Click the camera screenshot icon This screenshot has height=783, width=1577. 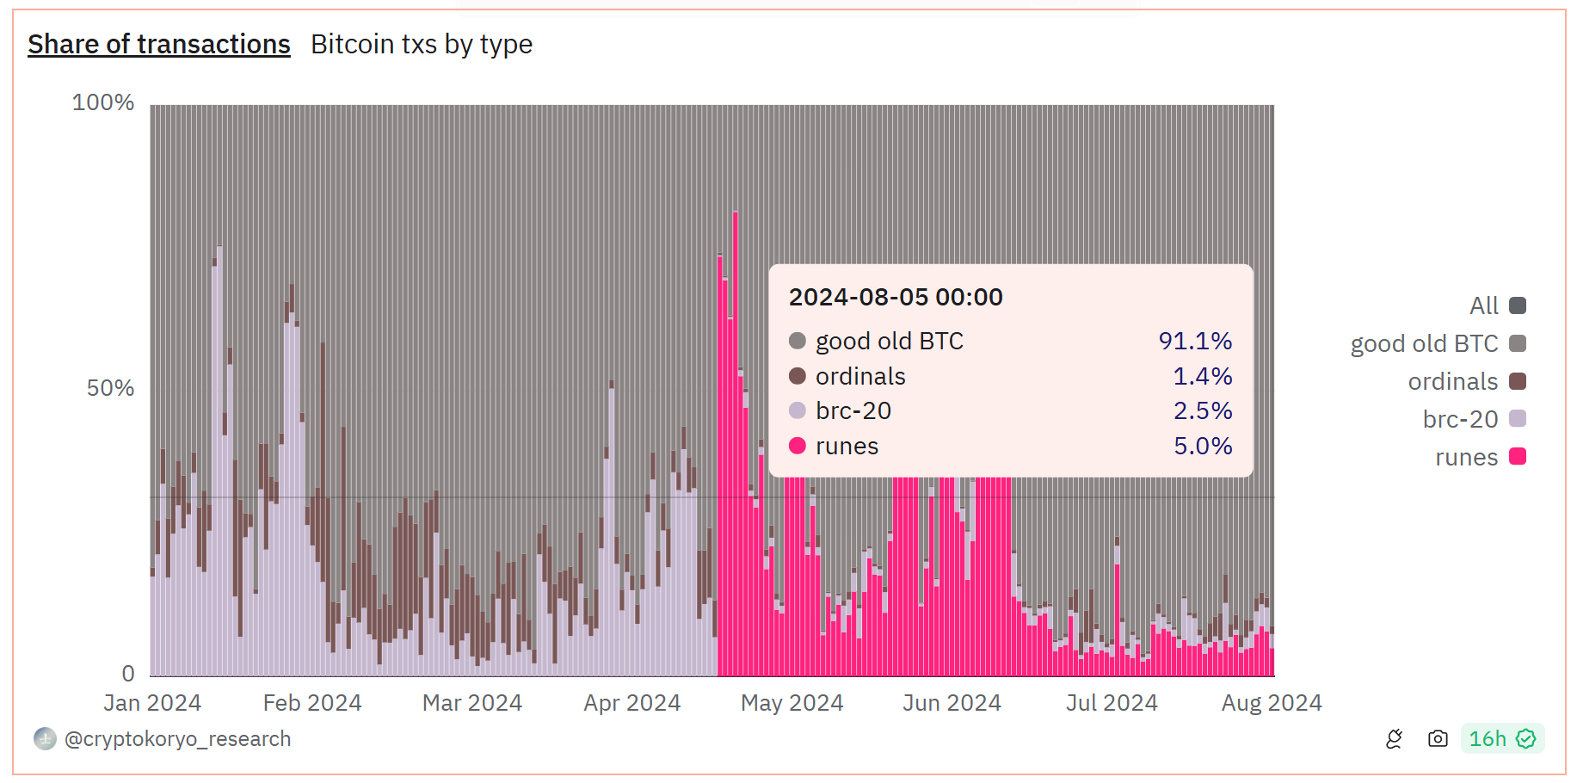[1437, 739]
